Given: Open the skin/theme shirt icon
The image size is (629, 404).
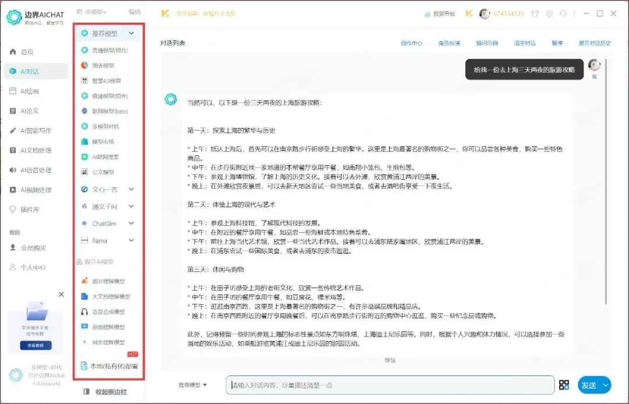Looking at the screenshot, I should click(535, 13).
